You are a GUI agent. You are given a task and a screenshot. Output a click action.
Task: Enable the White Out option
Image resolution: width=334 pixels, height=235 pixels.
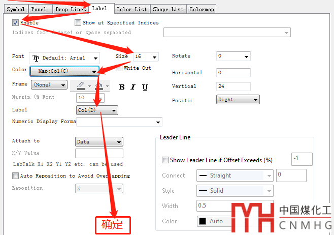119,68
